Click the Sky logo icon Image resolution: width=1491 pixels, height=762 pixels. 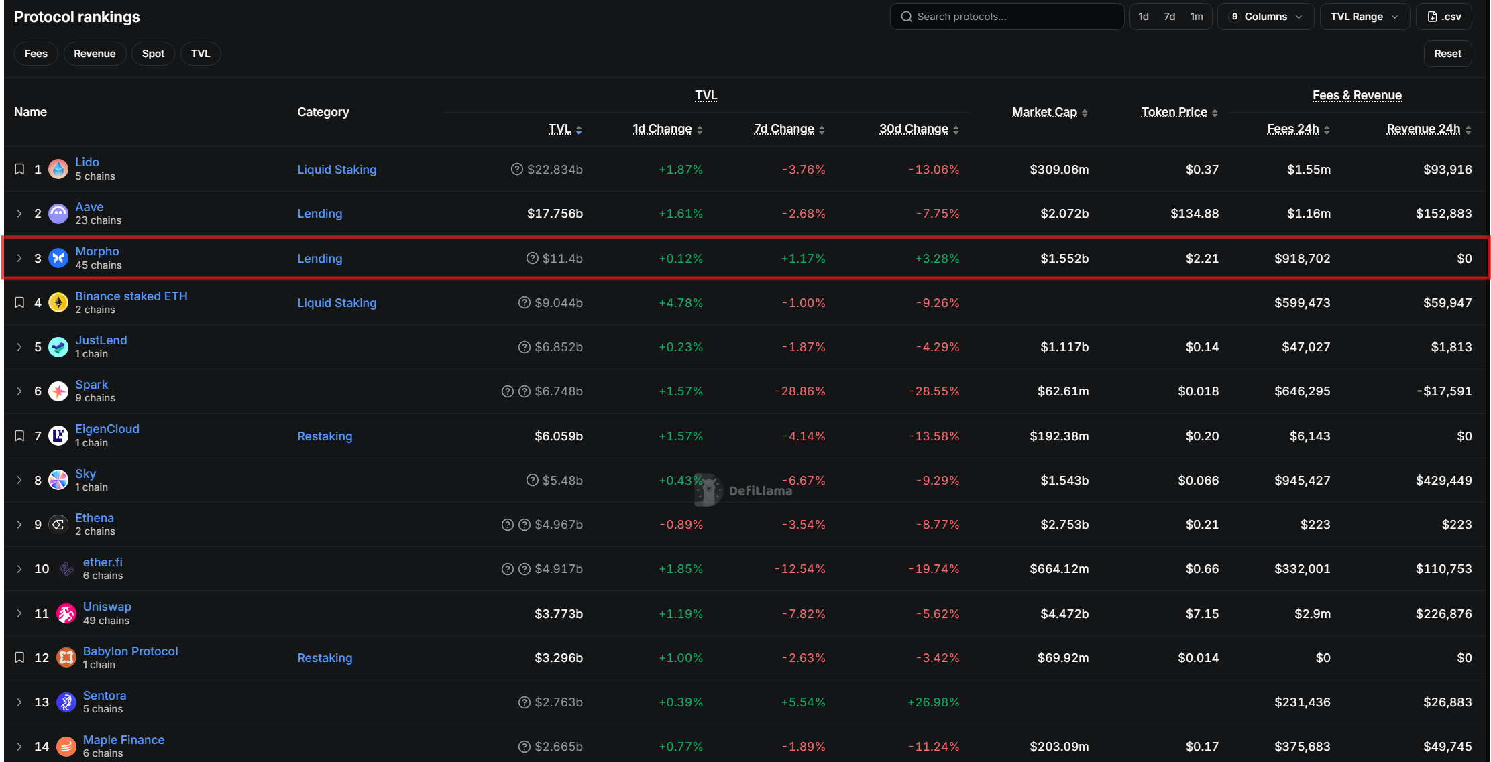point(58,480)
